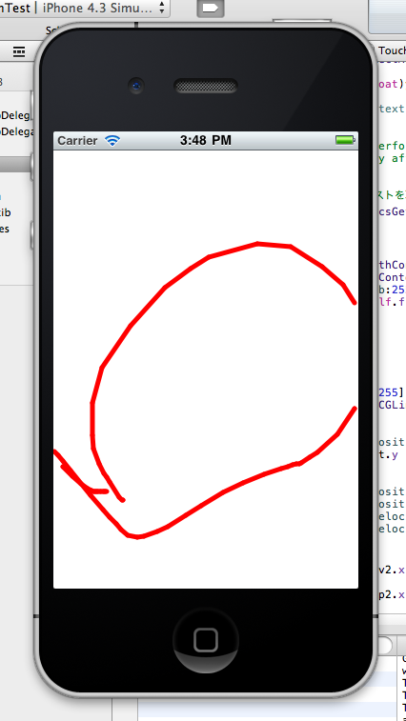This screenshot has width=406, height=721.
Task: Click the "p2.x" code in the Xcode editor
Action: [x=392, y=594]
